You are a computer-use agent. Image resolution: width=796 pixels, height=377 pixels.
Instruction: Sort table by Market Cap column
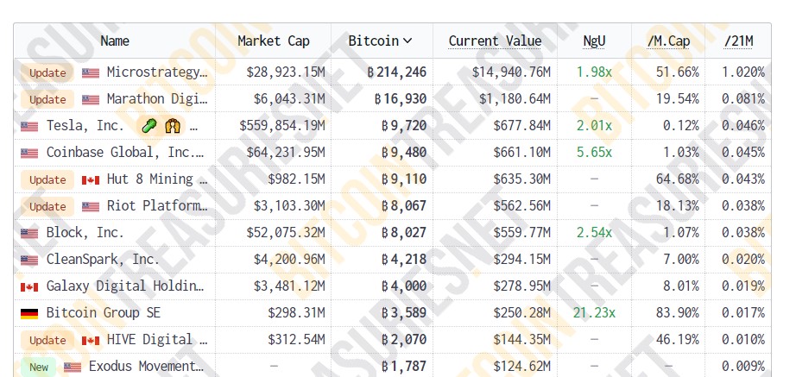(x=273, y=41)
